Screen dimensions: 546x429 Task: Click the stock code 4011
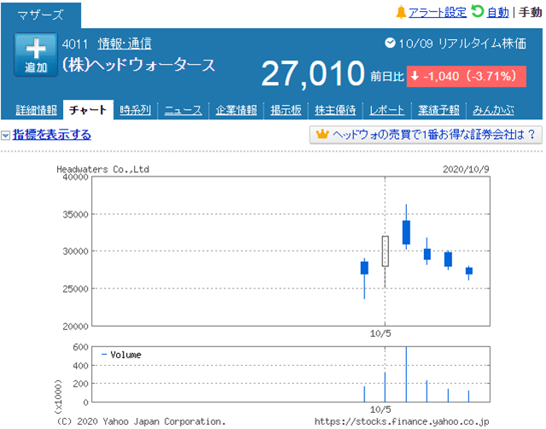point(75,44)
